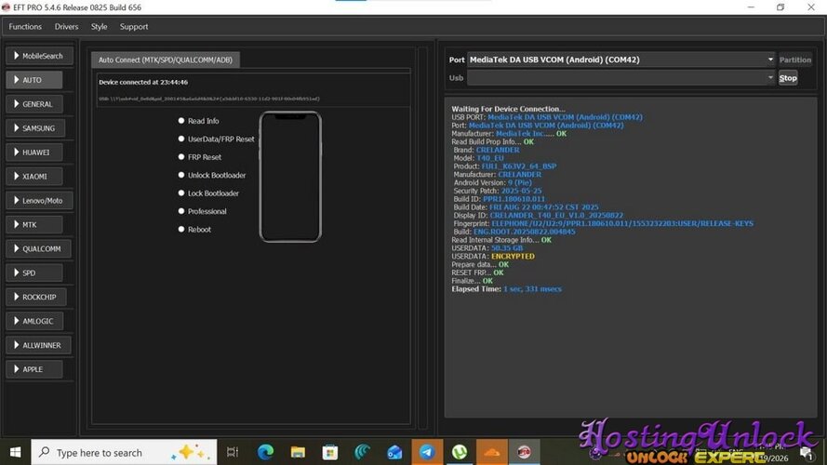Click the Windows Start button

pos(15,452)
